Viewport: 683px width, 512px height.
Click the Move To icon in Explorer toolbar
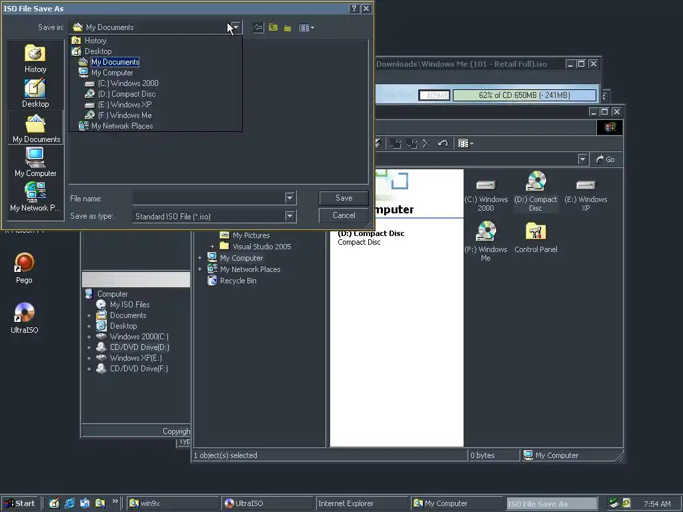point(396,143)
